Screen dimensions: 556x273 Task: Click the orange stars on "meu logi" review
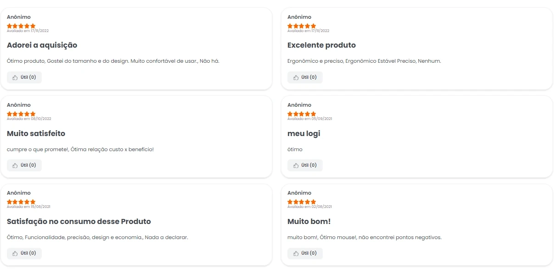tap(302, 114)
